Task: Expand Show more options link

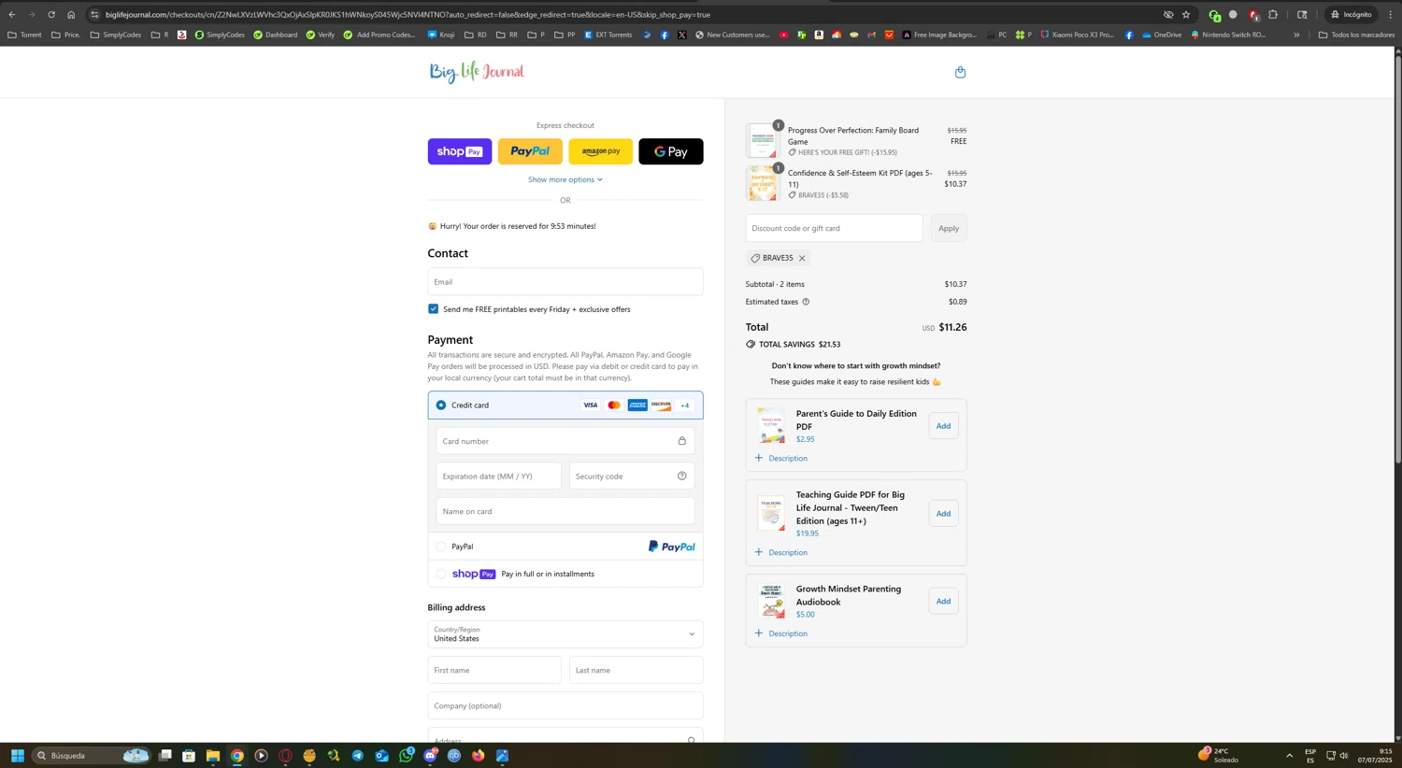Action: (x=565, y=179)
